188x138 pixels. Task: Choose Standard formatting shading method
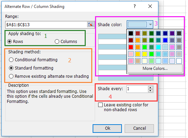11,68
